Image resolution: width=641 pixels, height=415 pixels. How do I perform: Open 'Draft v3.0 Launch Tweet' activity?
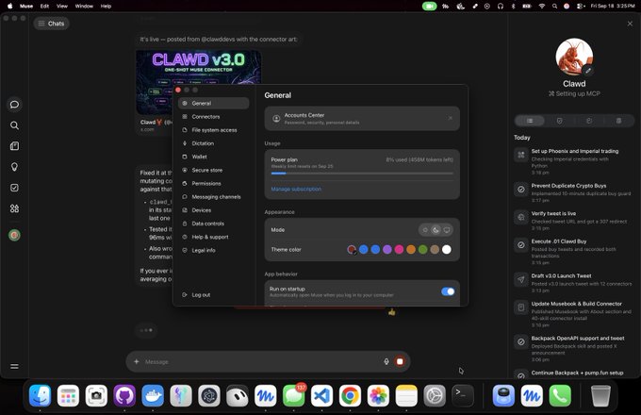[573, 283]
